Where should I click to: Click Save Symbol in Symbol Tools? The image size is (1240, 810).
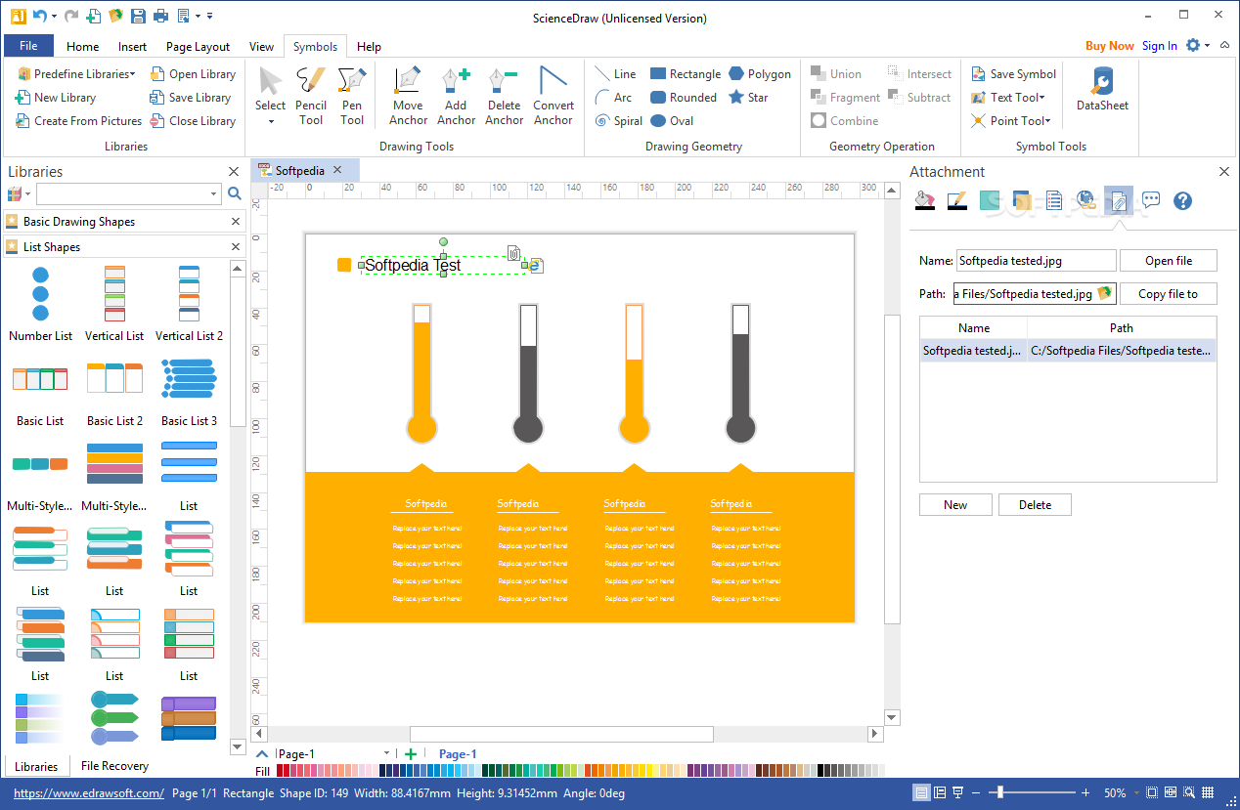(x=1013, y=74)
